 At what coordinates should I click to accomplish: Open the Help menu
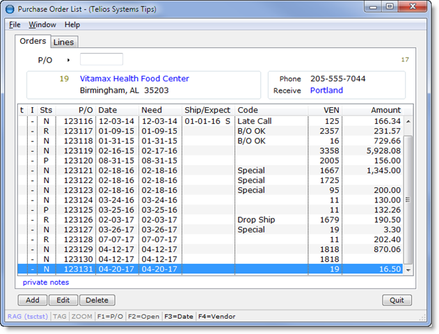pyautogui.click(x=72, y=24)
